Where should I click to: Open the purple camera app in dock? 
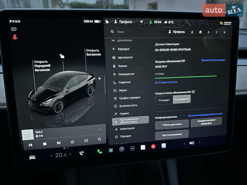click(122, 149)
